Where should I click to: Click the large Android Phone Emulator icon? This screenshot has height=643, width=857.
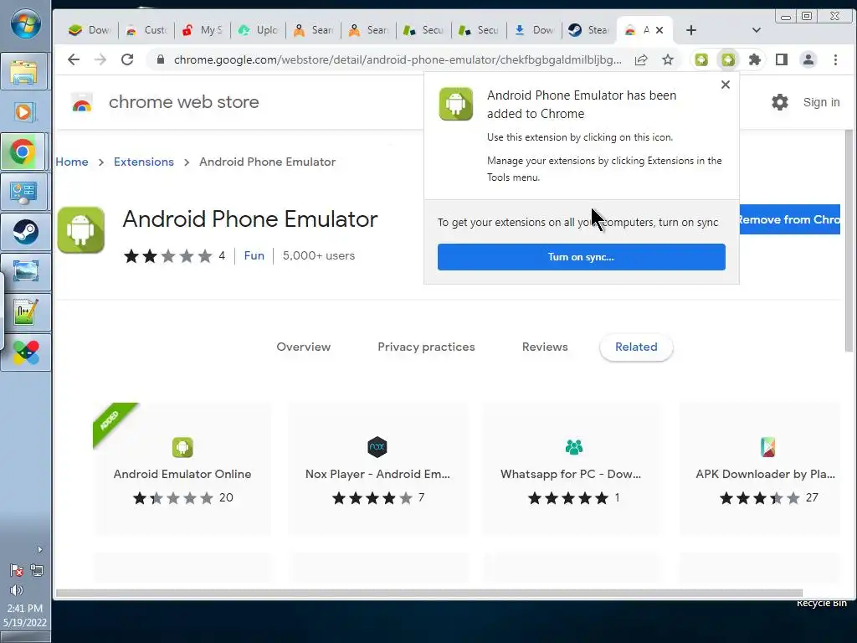(81, 229)
